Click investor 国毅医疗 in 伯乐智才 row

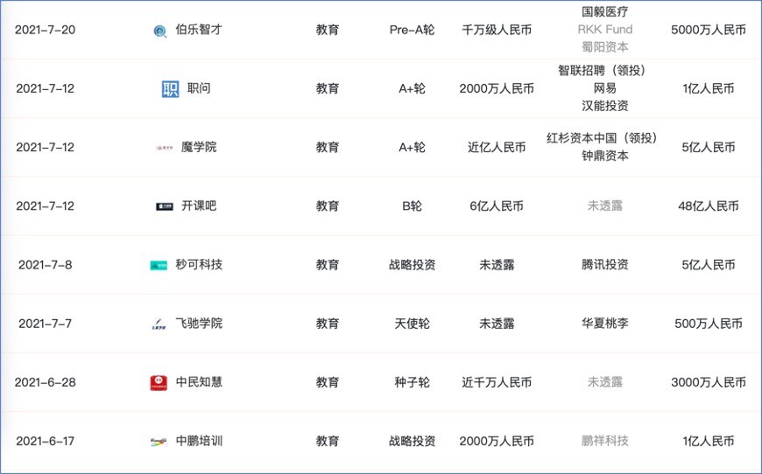click(605, 11)
